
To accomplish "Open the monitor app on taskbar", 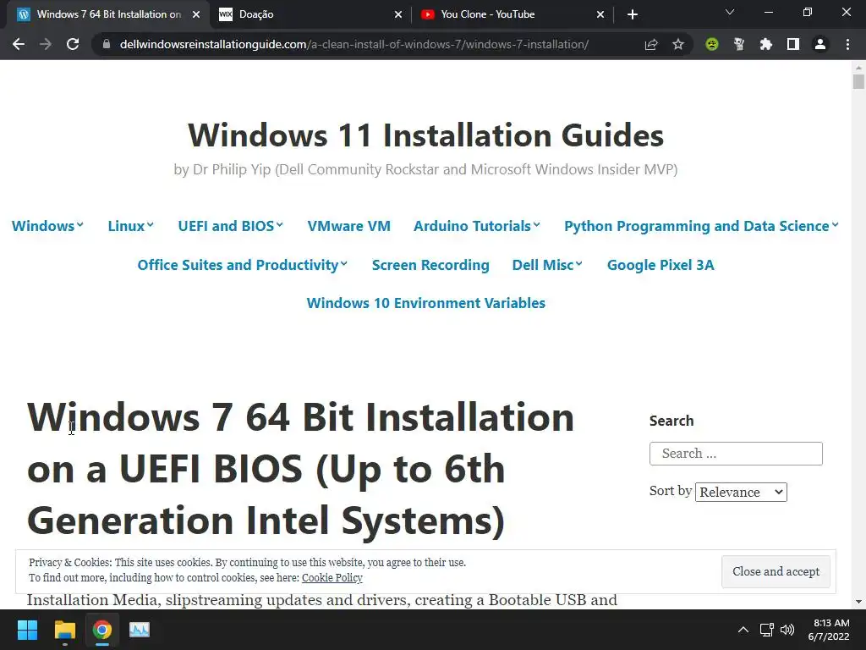I will pos(140,630).
